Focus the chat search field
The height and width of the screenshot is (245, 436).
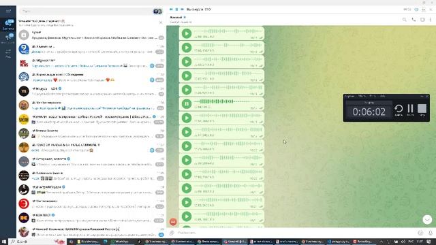pyautogui.click(x=86, y=12)
